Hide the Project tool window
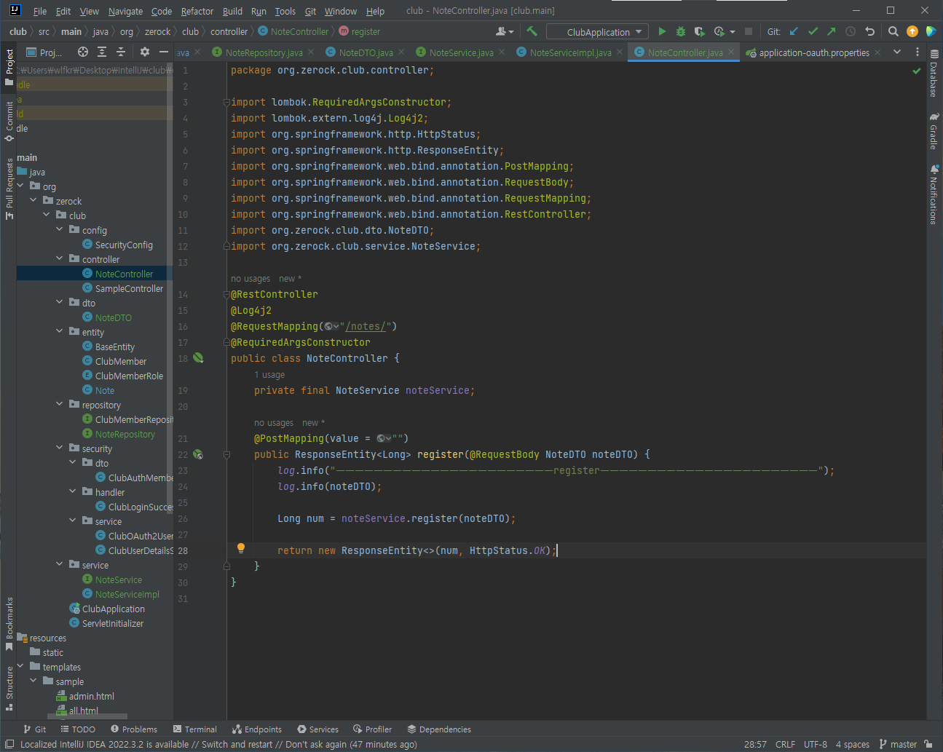 (164, 52)
